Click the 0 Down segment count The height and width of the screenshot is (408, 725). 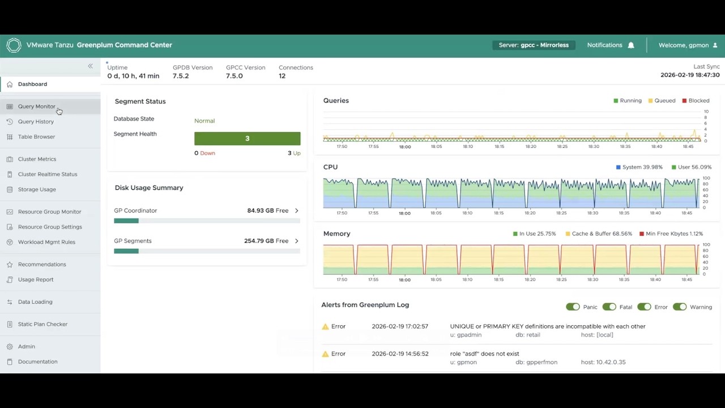pos(204,154)
